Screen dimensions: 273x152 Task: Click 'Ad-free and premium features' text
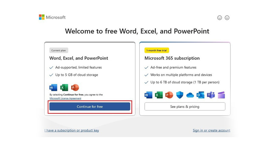pyautogui.click(x=174, y=67)
